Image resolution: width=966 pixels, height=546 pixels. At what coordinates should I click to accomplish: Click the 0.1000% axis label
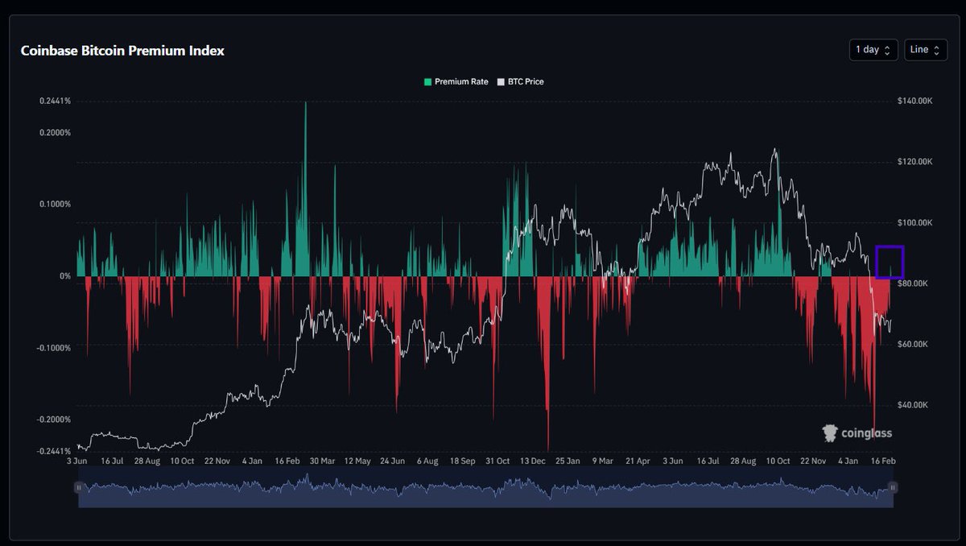55,205
